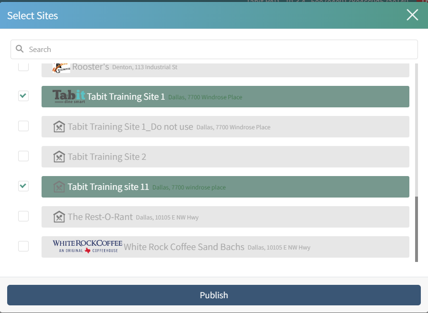
Task: Select Tabit Training Site 1 name
Action: [126, 96]
